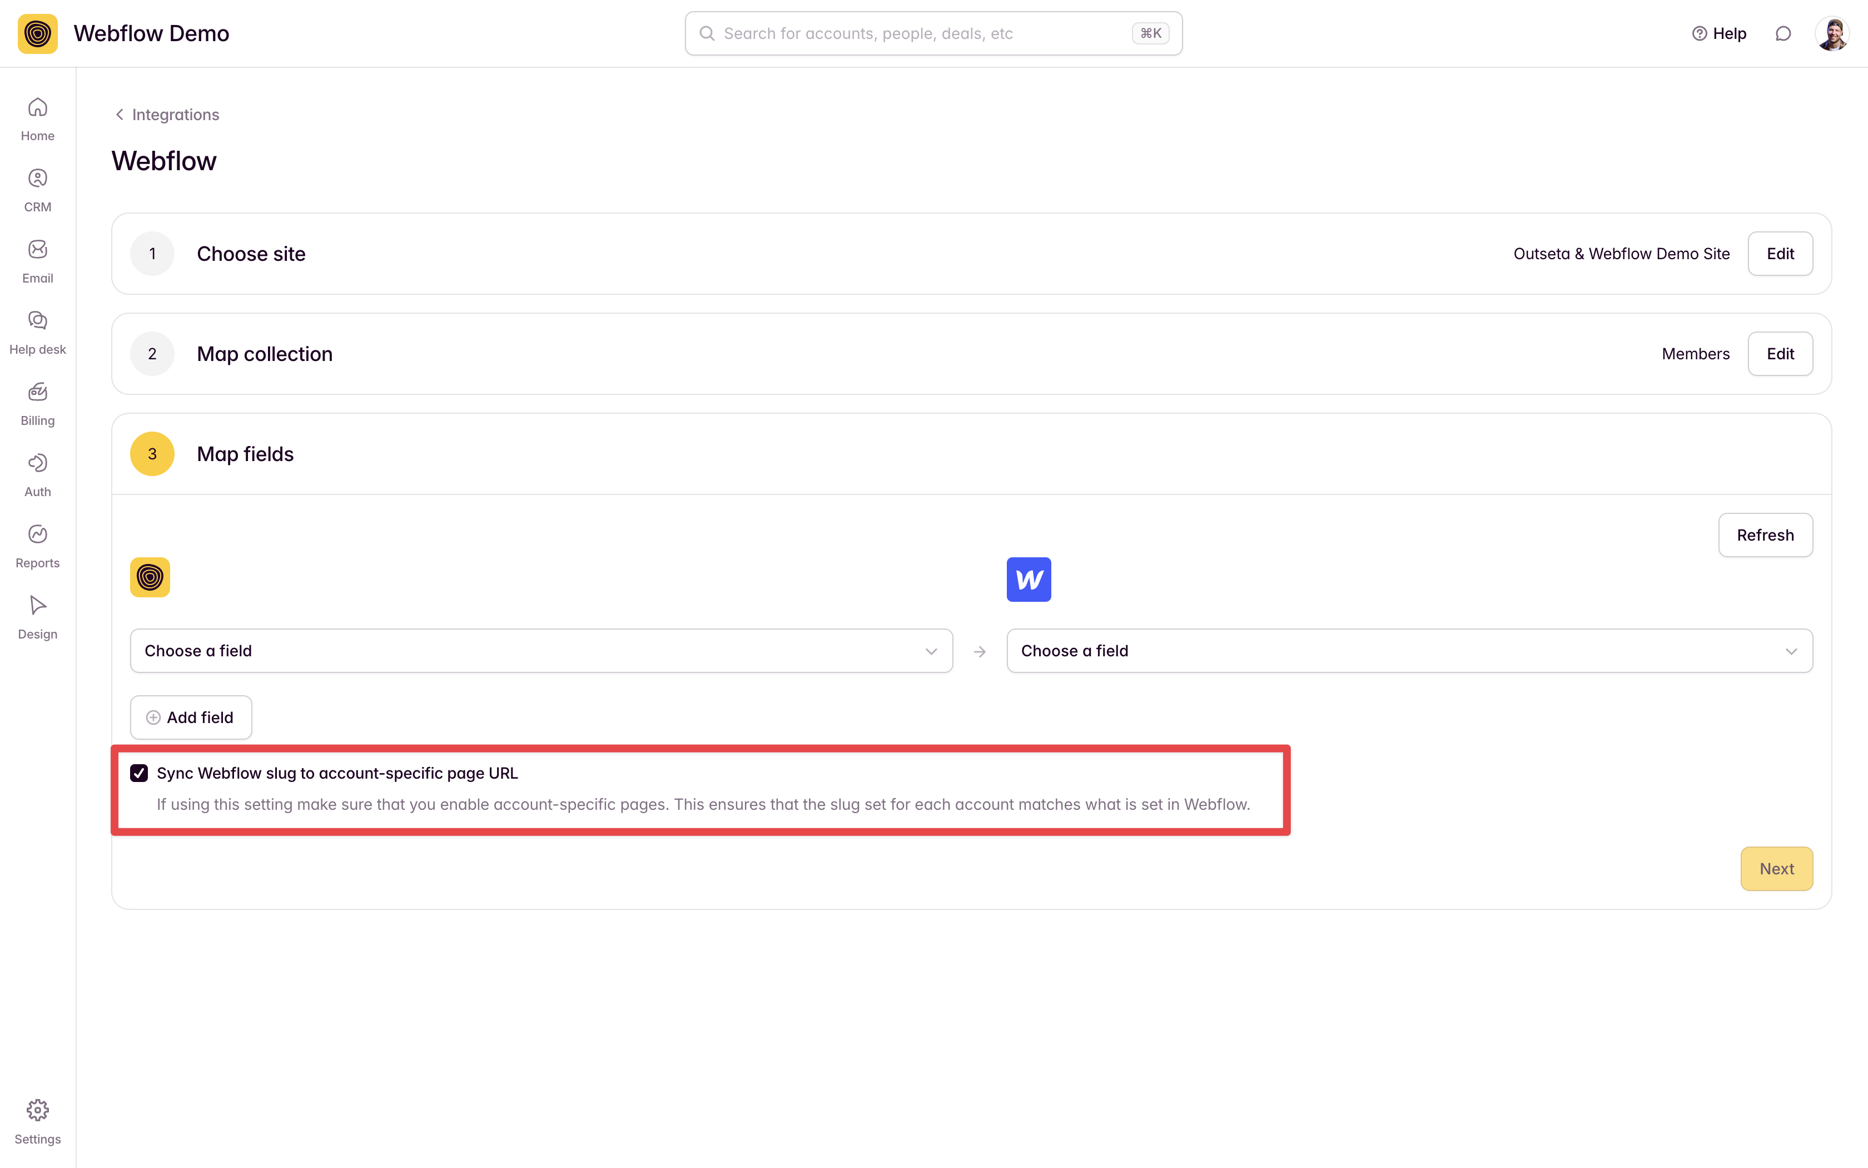This screenshot has height=1168, width=1868.
Task: Navigate to Billing in the sidebar
Action: pos(38,404)
